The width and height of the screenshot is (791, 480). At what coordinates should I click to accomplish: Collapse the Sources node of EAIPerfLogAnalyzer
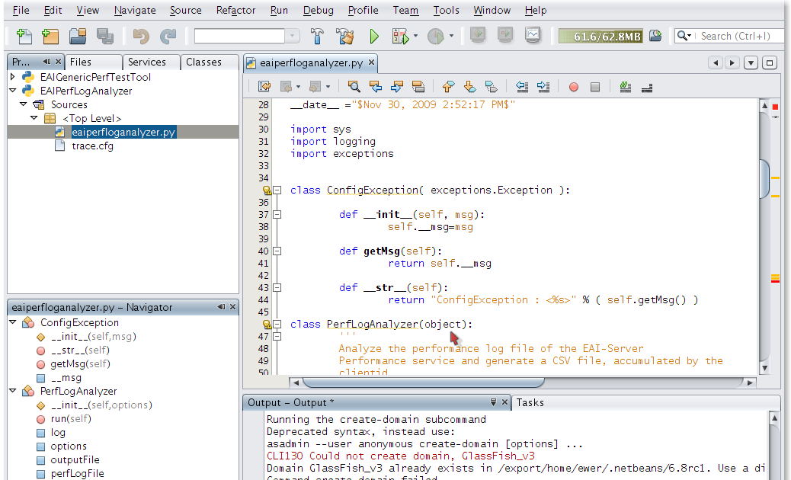[x=24, y=104]
